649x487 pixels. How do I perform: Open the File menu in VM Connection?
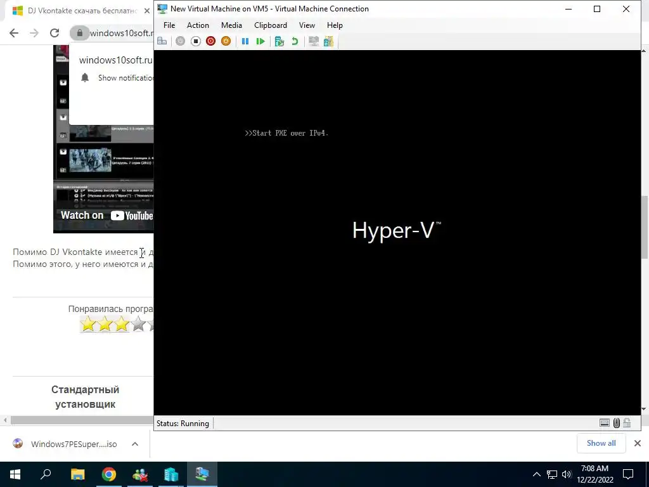pyautogui.click(x=169, y=25)
